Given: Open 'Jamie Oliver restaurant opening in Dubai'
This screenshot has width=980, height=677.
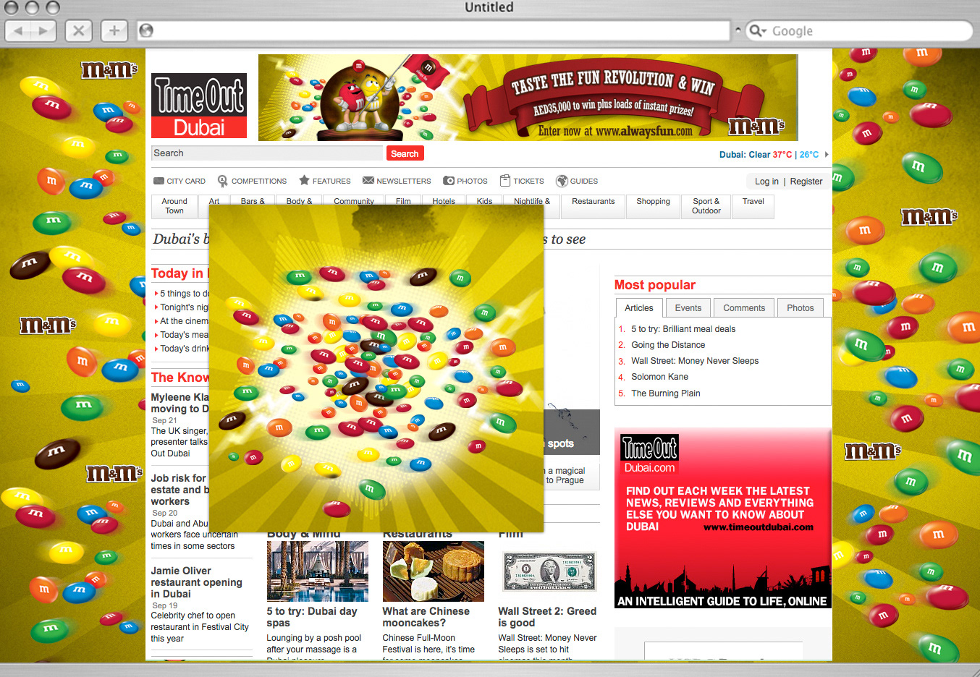Looking at the screenshot, I should (196, 582).
